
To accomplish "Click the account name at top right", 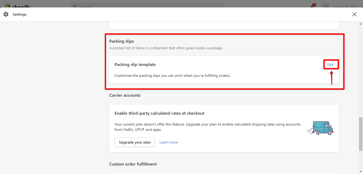I will tap(345, 6).
